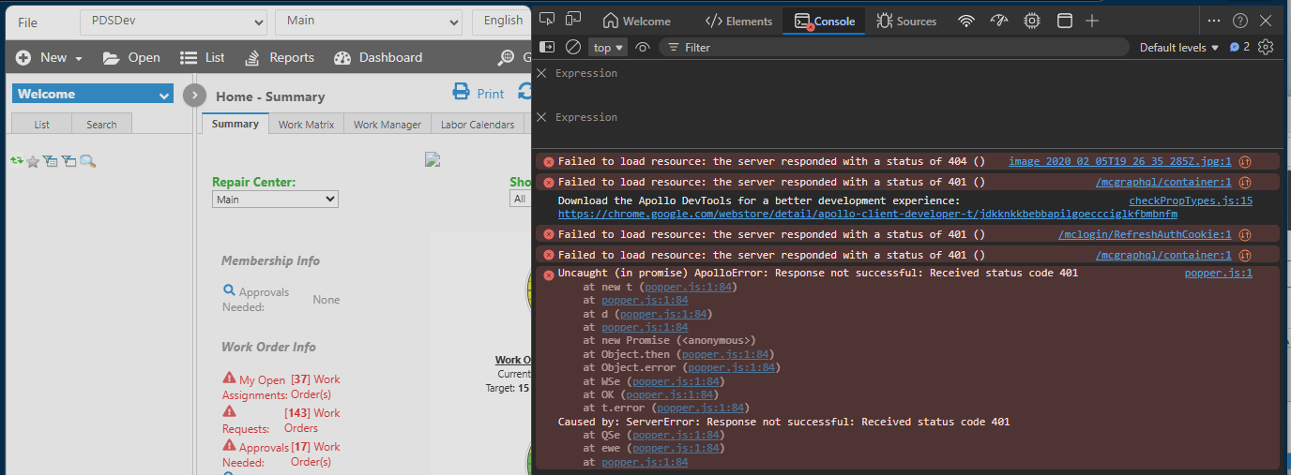
Task: Open the Application panel icon tab
Action: point(1065,21)
